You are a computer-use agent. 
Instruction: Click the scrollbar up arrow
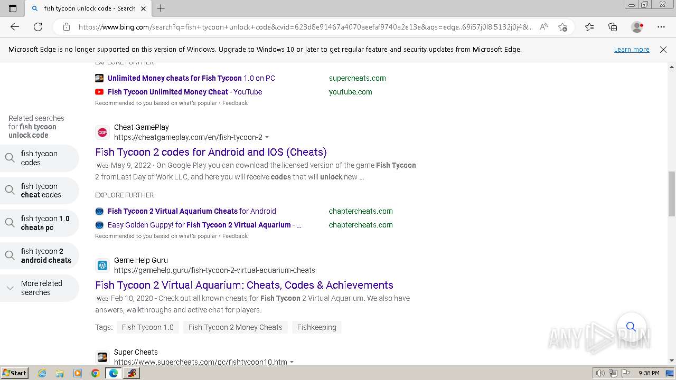[x=672, y=67]
